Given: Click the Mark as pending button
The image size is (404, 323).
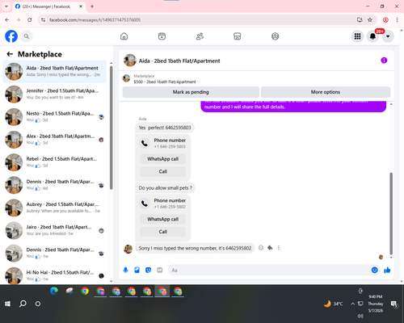Looking at the screenshot, I should click(191, 92).
